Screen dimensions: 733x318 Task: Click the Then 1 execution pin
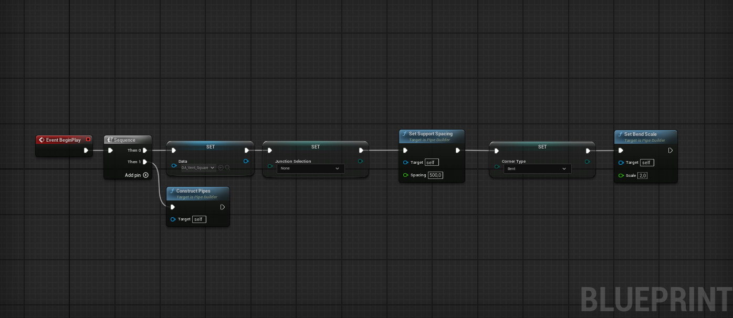(x=145, y=162)
